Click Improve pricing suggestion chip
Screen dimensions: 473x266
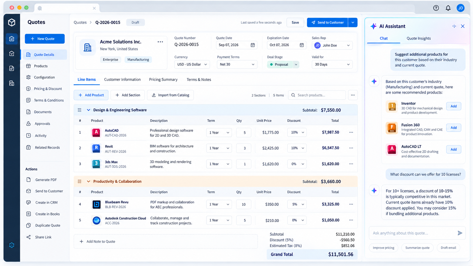point(383,248)
